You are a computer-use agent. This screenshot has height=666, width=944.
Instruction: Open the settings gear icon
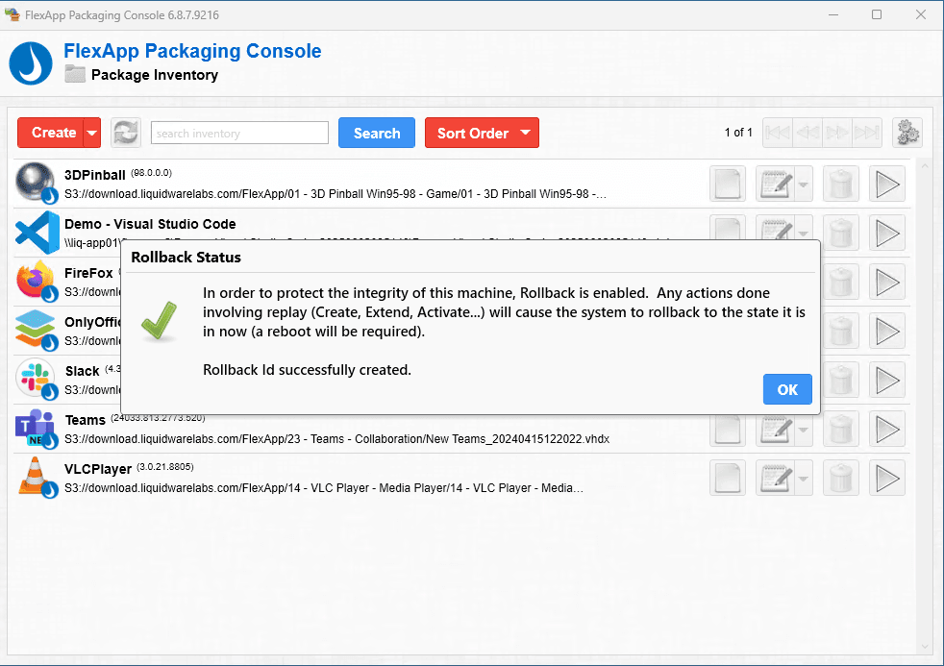tap(907, 133)
